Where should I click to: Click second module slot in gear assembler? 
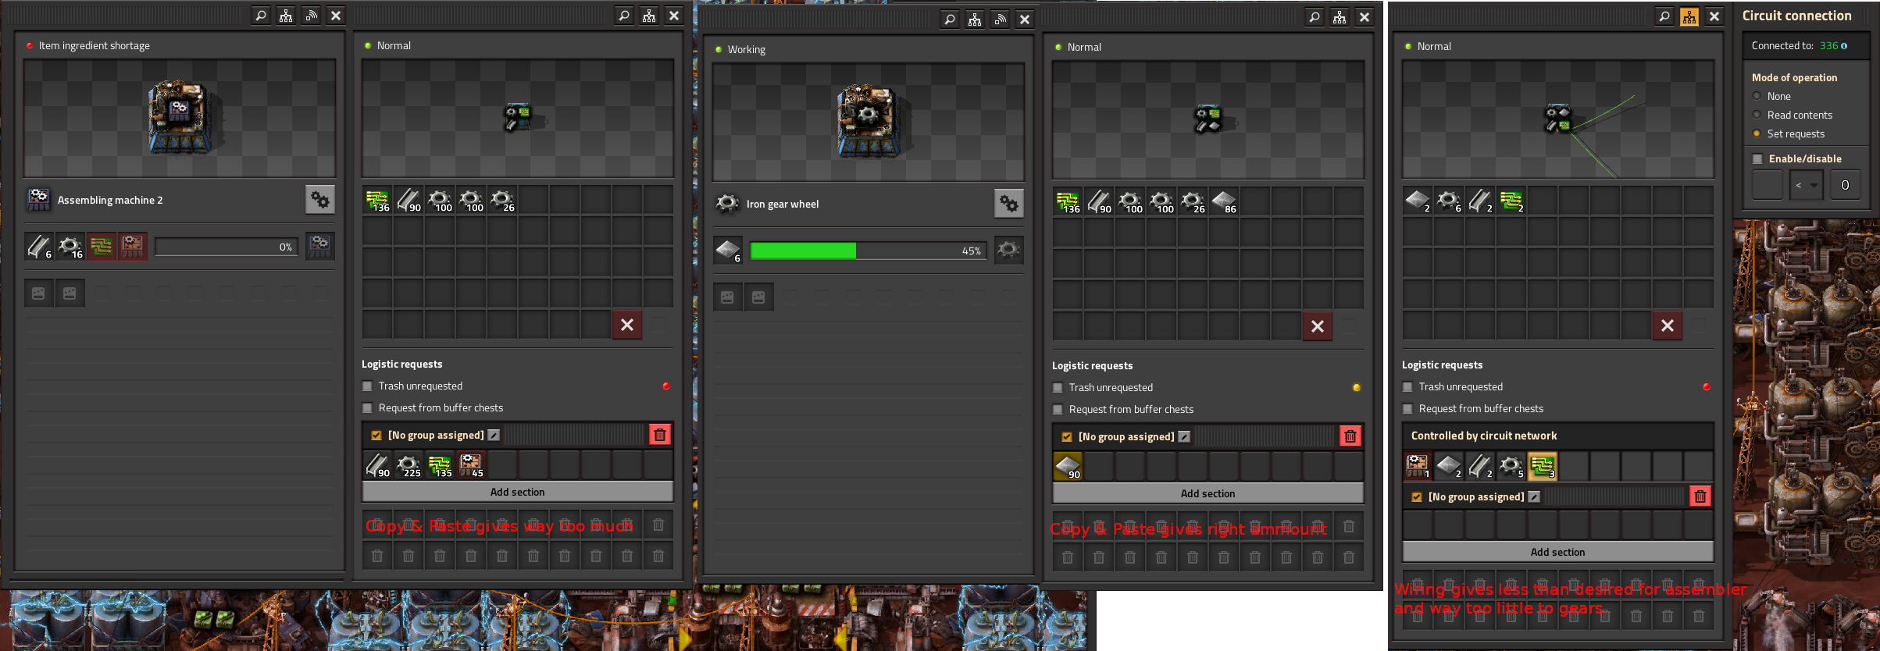(759, 297)
